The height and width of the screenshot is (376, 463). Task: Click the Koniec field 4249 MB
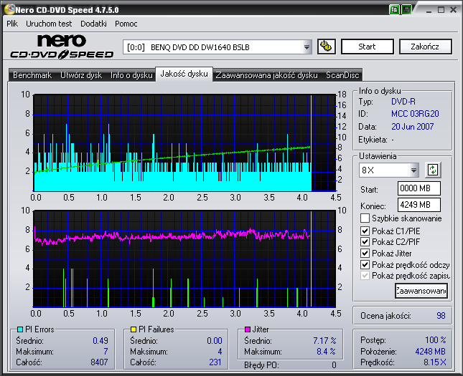tap(419, 205)
